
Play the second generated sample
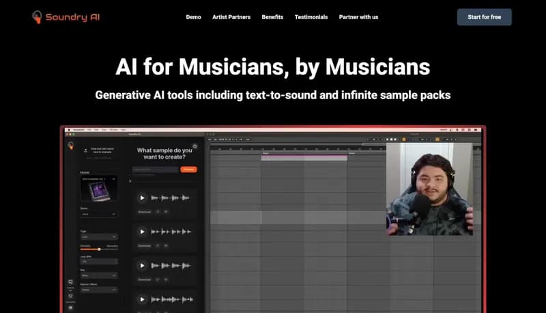(142, 232)
